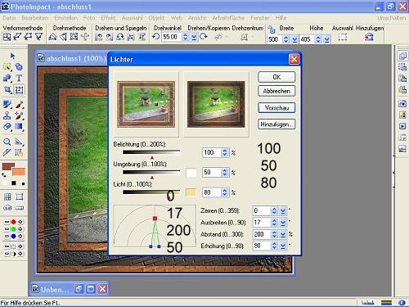Image resolution: width=409 pixels, height=307 pixels.
Task: Select the Eyedropper tool
Action: [7, 152]
